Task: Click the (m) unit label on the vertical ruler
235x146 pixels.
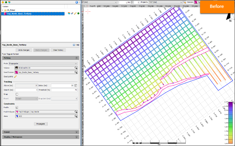Action: click(x=82, y=9)
